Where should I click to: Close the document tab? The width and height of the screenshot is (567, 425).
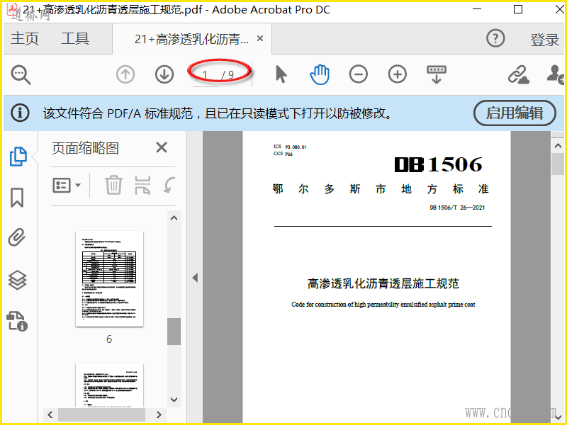pyautogui.click(x=260, y=38)
